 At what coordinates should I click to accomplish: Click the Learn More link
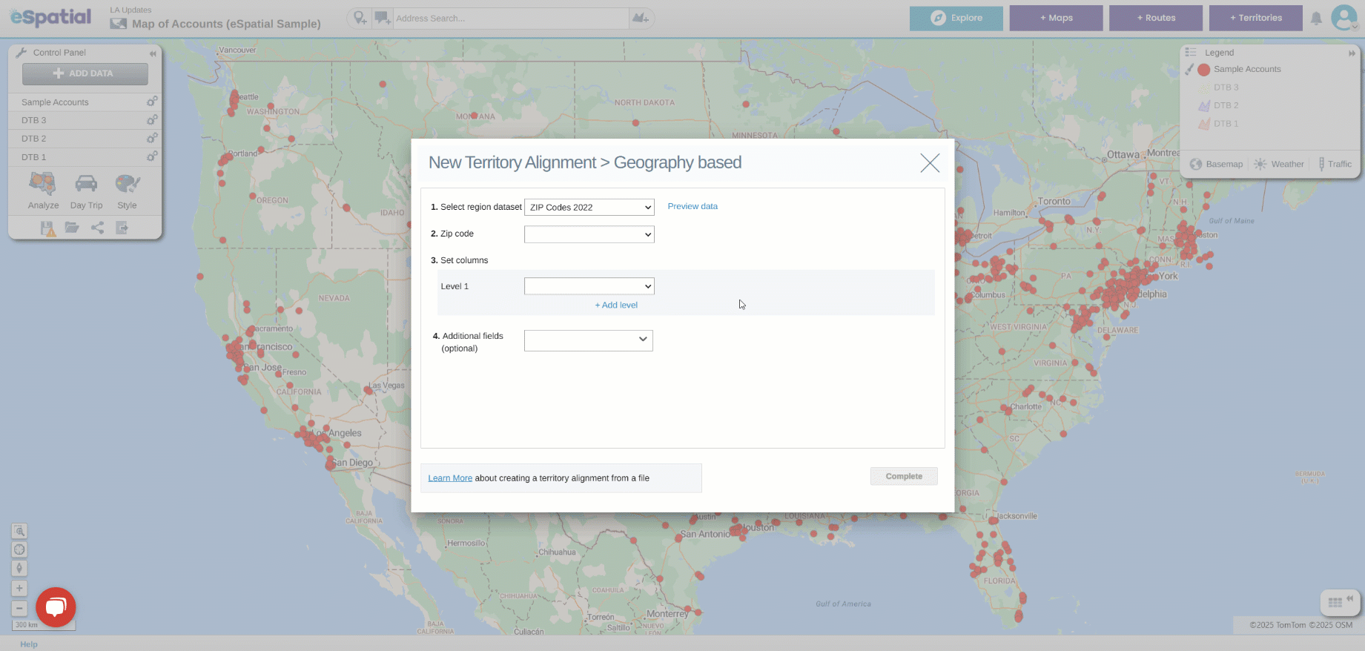click(450, 478)
